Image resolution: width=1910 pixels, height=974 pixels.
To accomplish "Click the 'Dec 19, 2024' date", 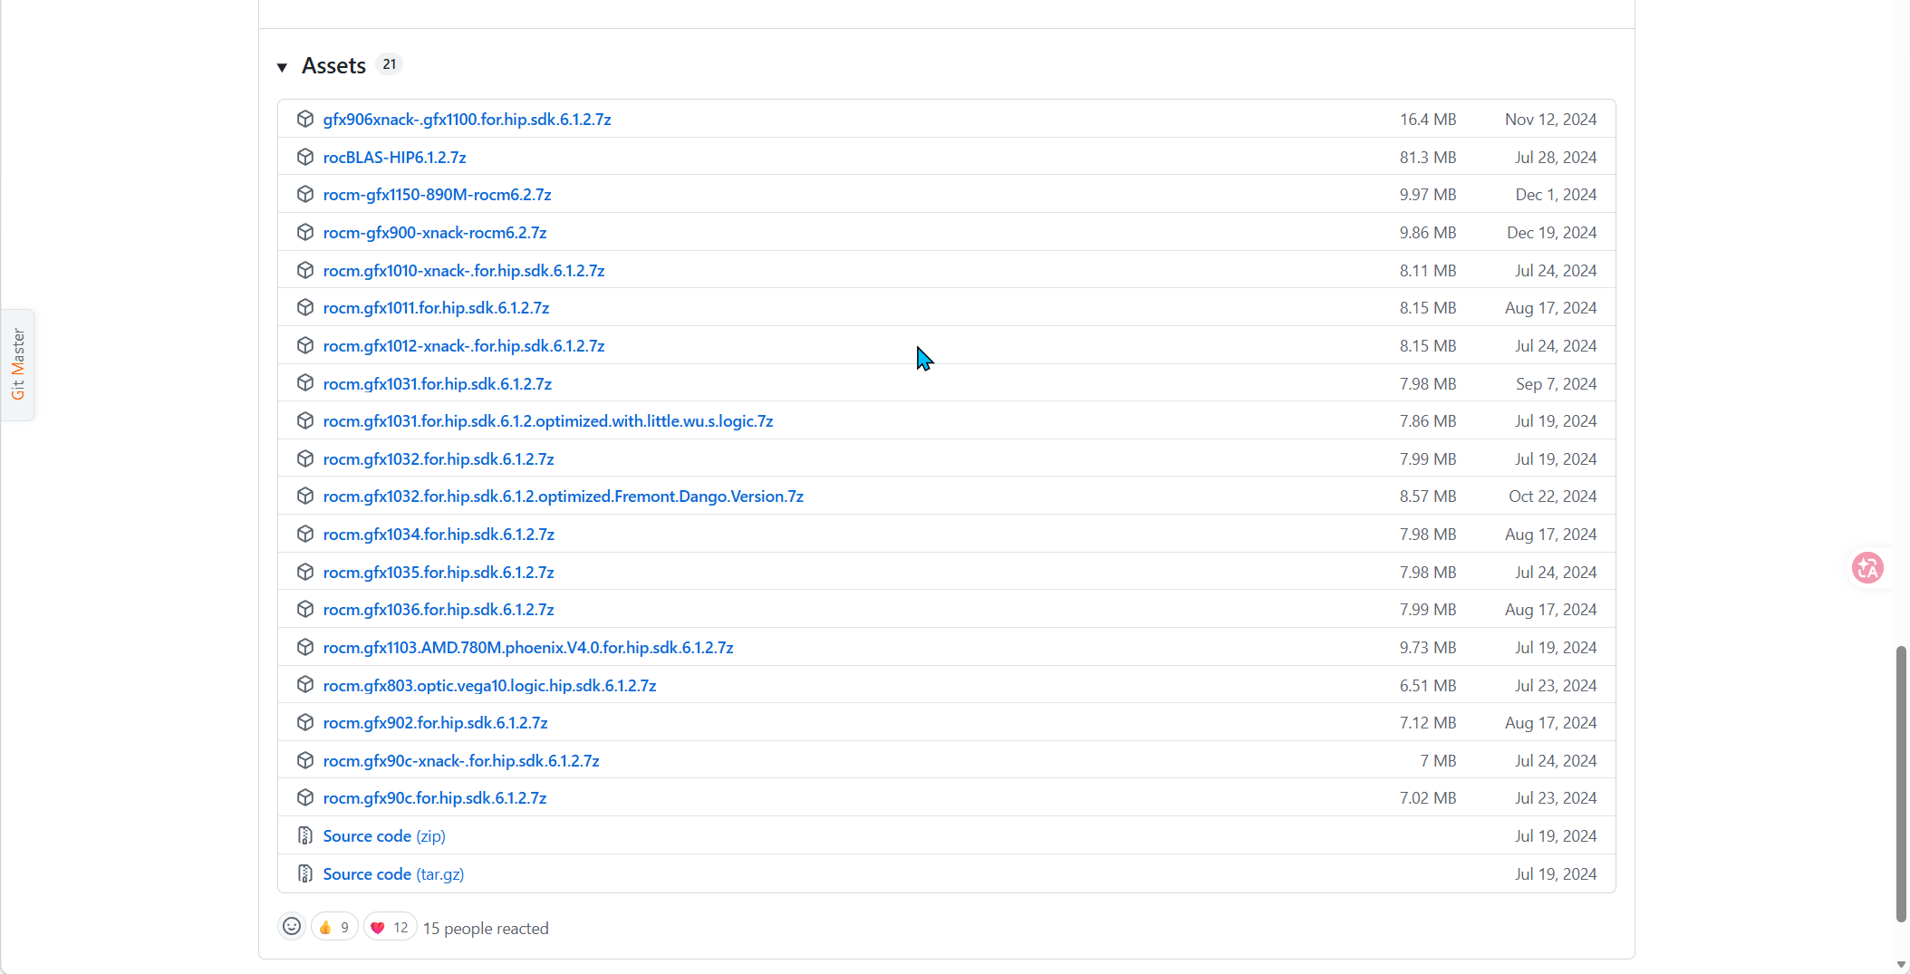I will click(x=1551, y=232).
